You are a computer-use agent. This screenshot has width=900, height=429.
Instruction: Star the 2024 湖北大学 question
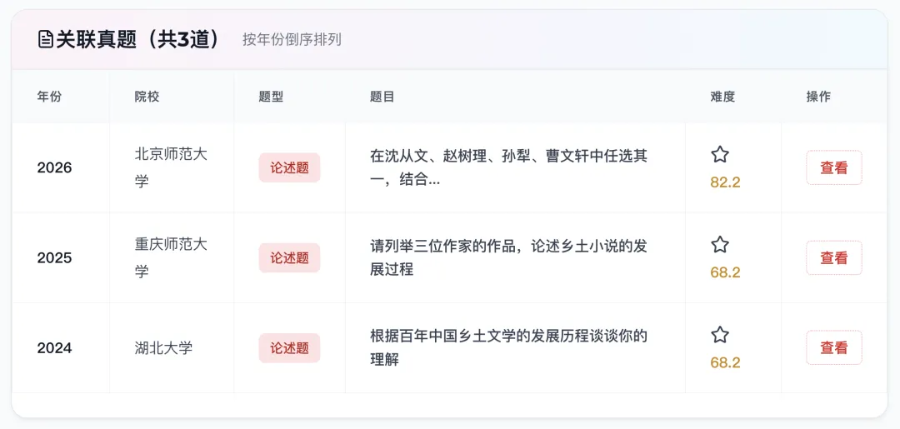(720, 334)
